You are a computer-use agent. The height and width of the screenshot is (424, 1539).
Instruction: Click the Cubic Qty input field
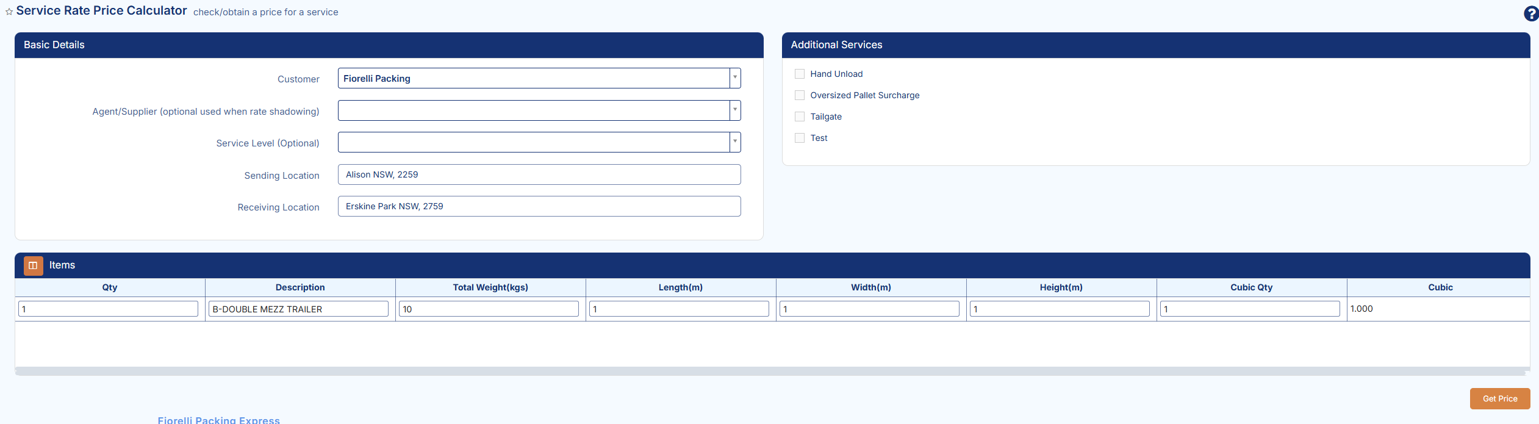1250,309
